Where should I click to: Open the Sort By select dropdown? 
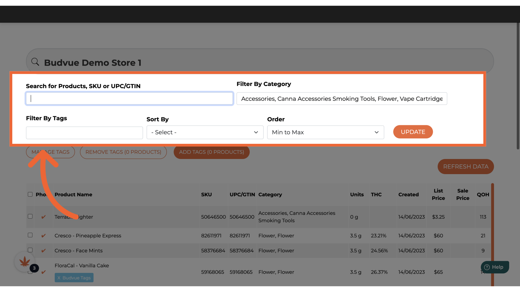click(205, 132)
